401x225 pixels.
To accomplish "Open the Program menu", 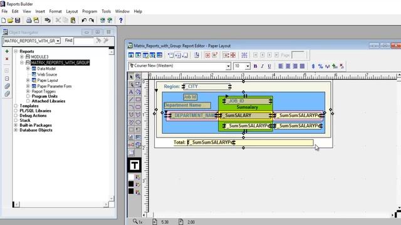I will [x=90, y=11].
